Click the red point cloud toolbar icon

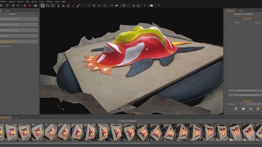coord(30,5)
